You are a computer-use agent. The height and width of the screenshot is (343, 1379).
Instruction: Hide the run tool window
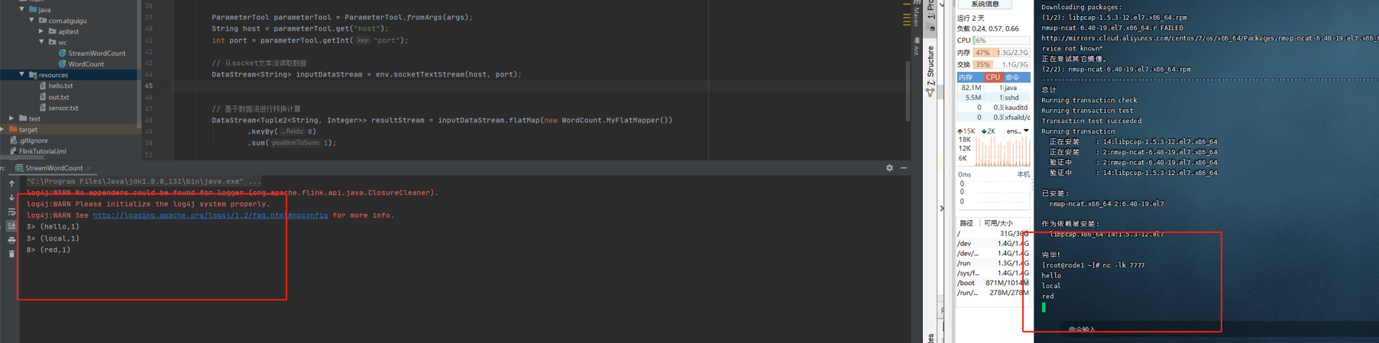[x=903, y=168]
